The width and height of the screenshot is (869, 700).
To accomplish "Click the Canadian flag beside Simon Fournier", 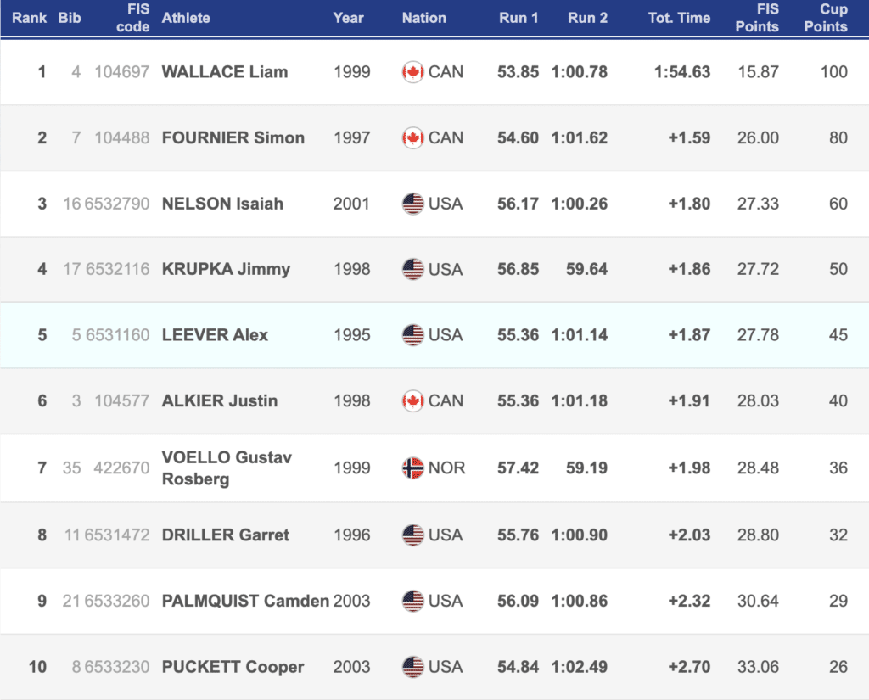I will pos(412,137).
